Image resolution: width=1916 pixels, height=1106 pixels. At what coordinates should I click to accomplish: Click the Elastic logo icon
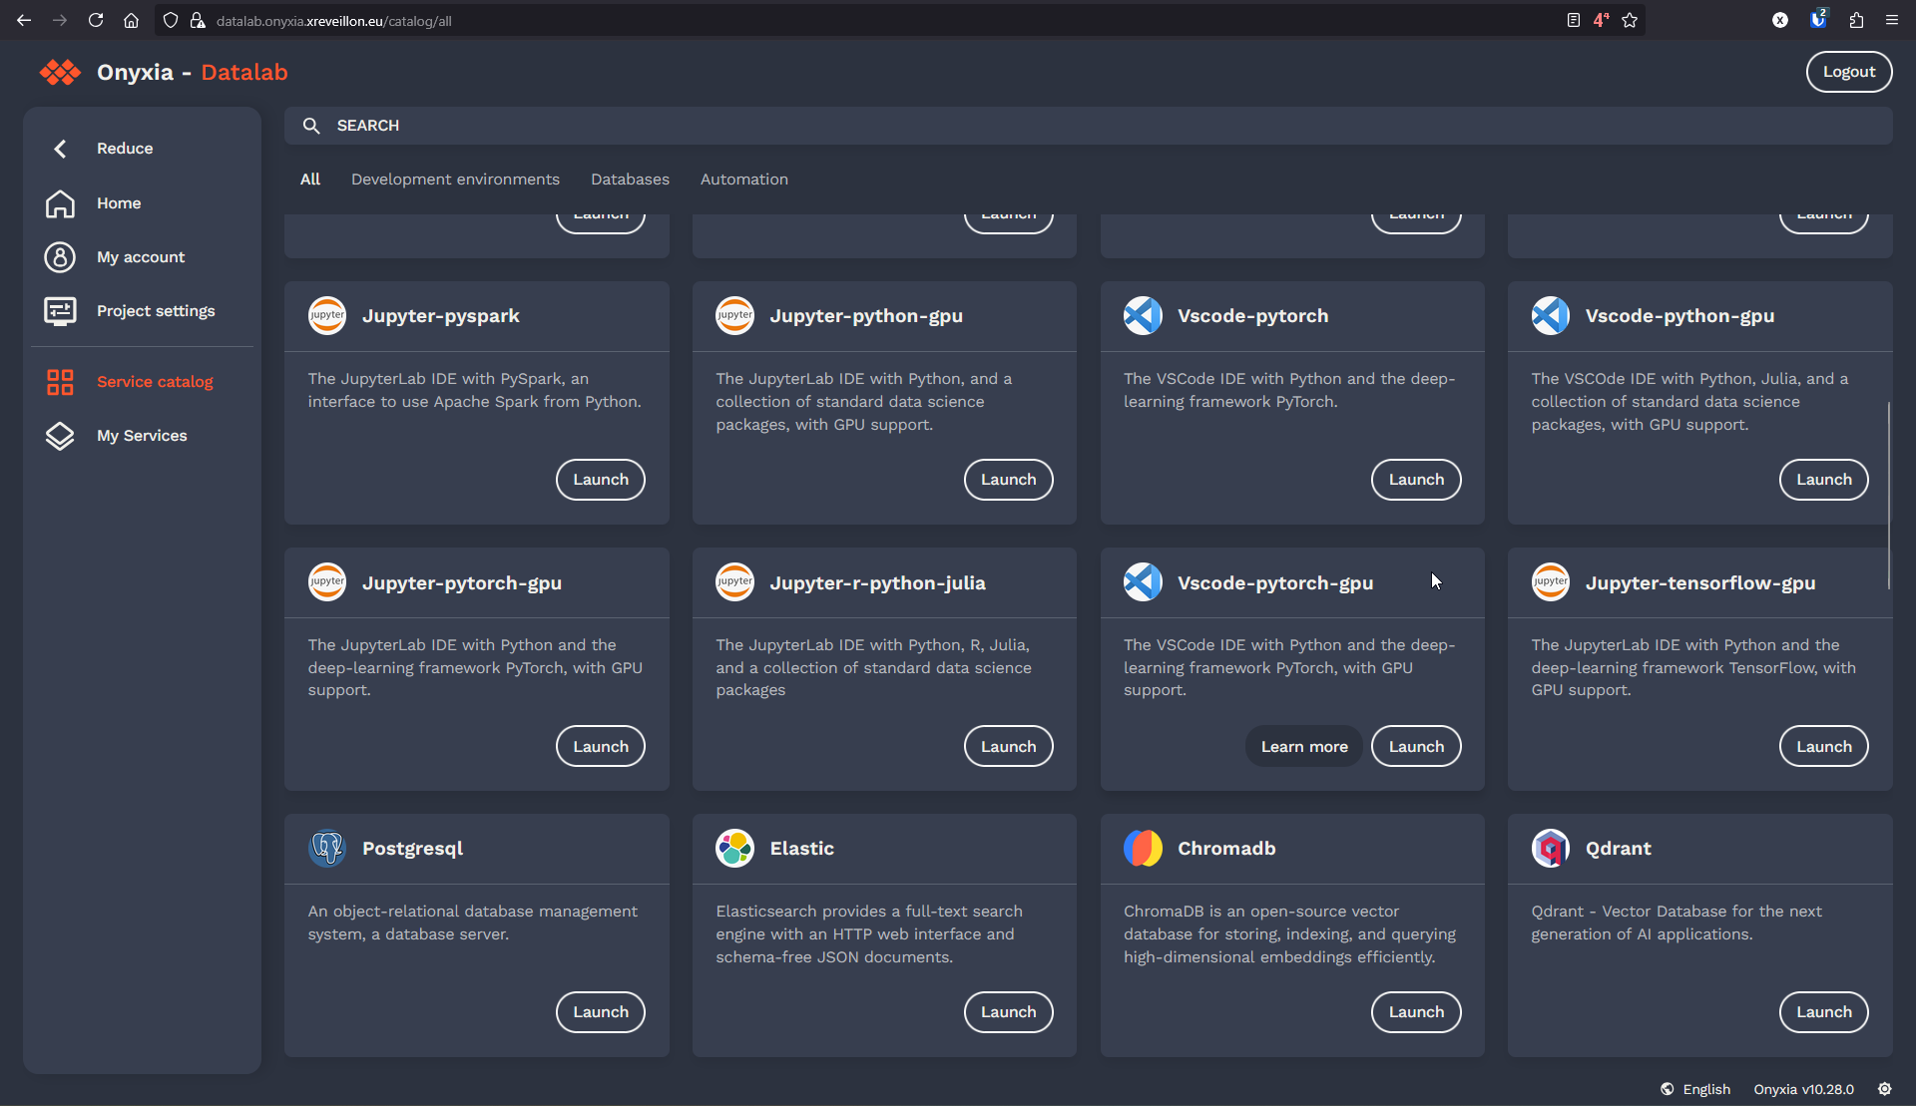point(734,849)
